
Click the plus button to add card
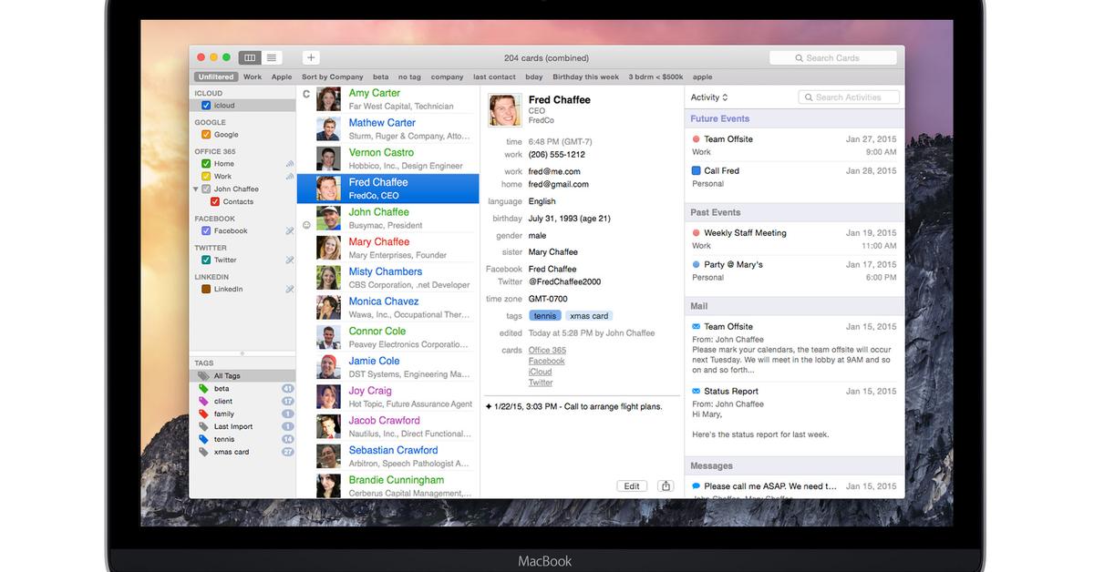[x=311, y=57]
